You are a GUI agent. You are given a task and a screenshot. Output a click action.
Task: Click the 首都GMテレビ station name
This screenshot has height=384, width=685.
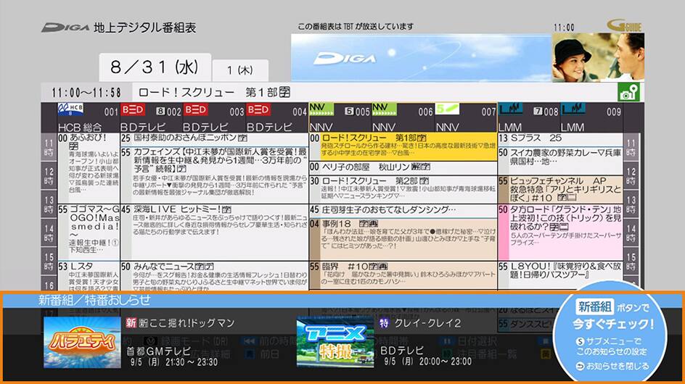pyautogui.click(x=159, y=351)
